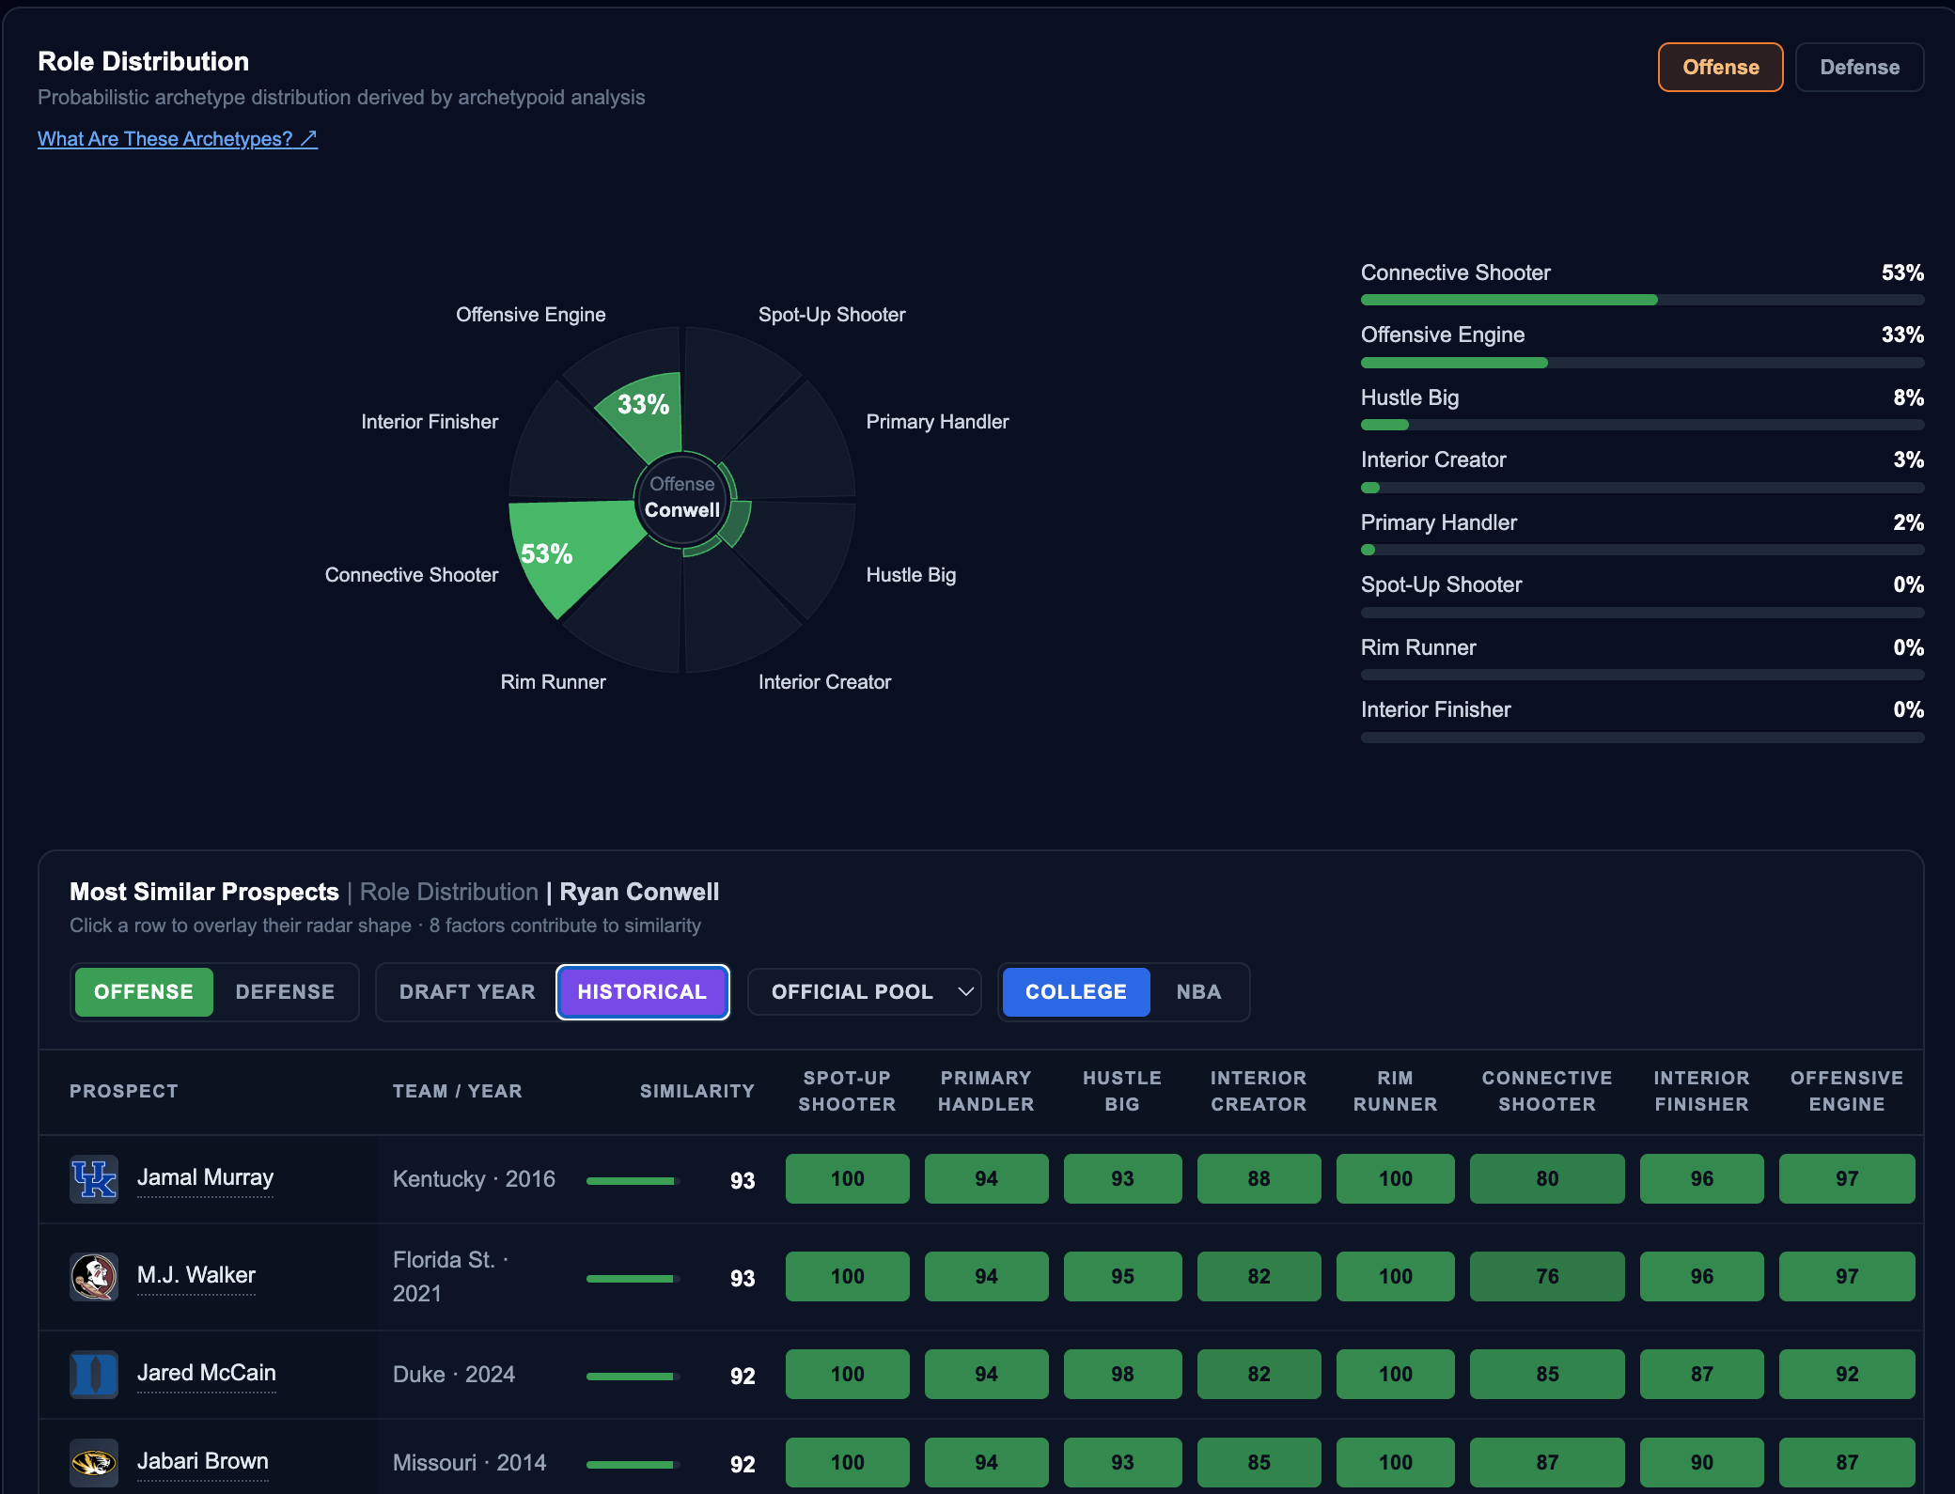Open Jamal Murray's prospect name link

click(x=205, y=1177)
